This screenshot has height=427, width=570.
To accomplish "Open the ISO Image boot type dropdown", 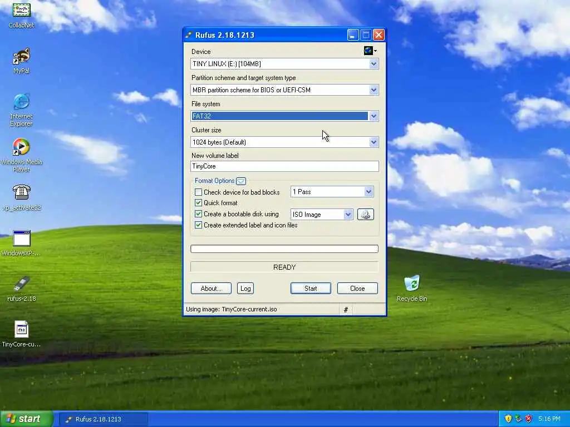I will (x=322, y=214).
